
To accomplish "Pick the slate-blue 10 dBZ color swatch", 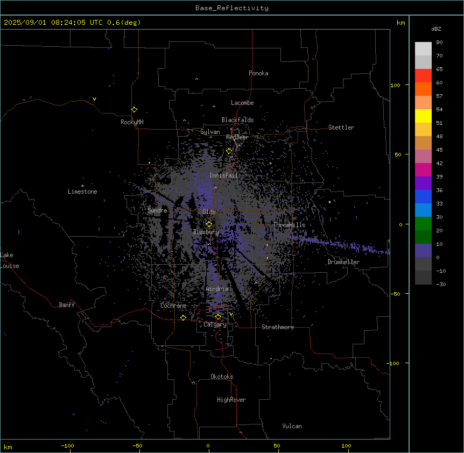I will [x=423, y=251].
